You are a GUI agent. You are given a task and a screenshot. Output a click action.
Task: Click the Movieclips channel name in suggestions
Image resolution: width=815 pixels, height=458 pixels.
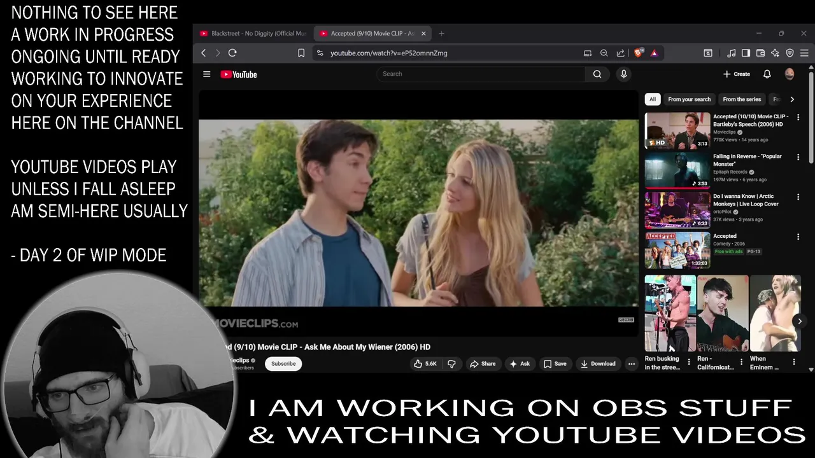click(x=725, y=132)
